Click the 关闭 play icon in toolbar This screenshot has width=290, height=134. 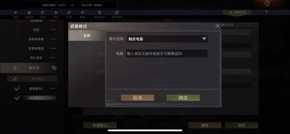tap(16, 13)
